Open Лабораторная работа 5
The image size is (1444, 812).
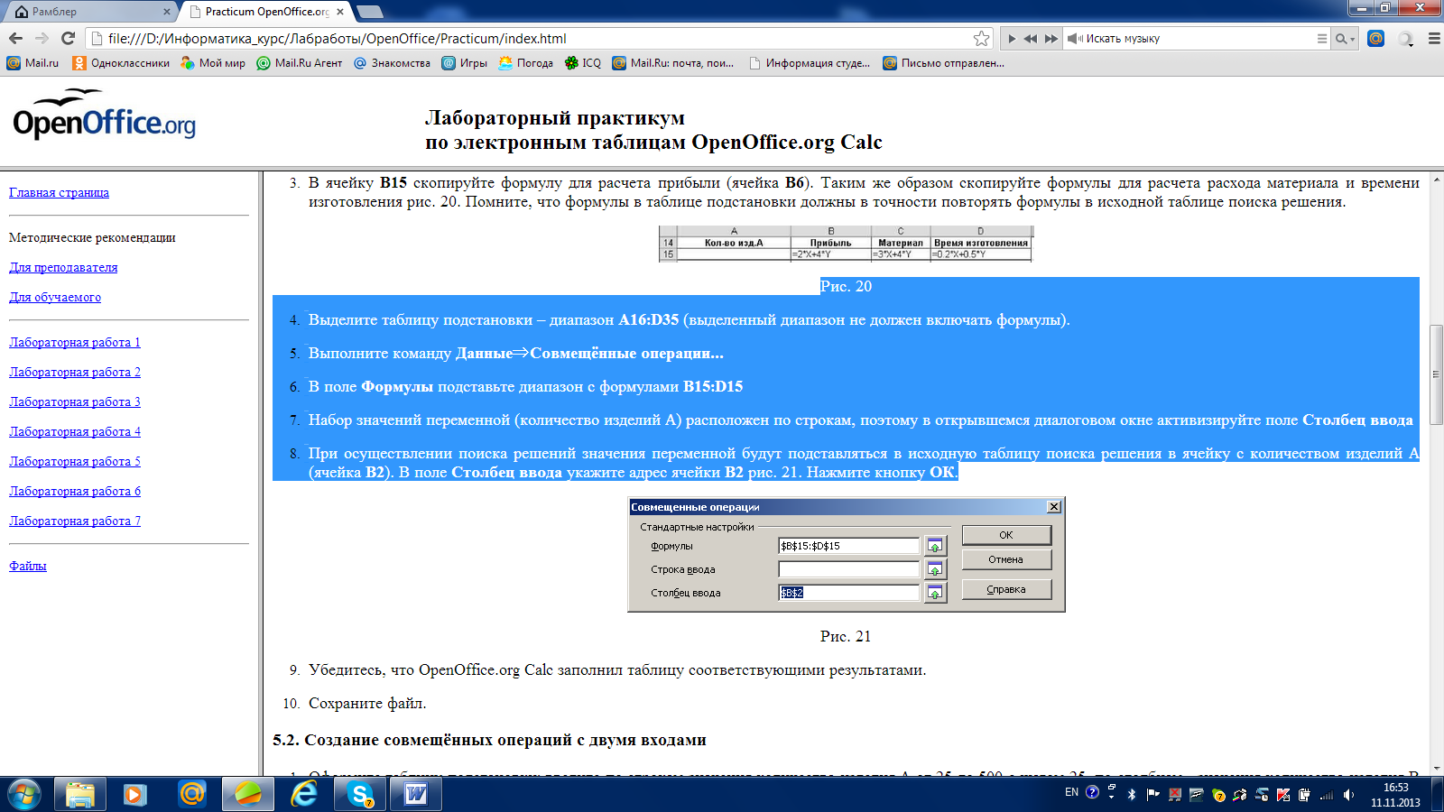click(x=75, y=461)
